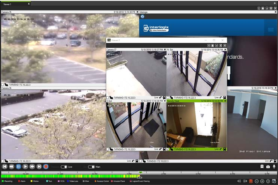278x185 pixels.
Task: Click the camera icon in Camera 35 footer
Action: (x=6, y=85)
